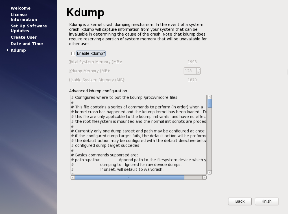Select Create User in the sidebar
288x214 pixels.
23,37
